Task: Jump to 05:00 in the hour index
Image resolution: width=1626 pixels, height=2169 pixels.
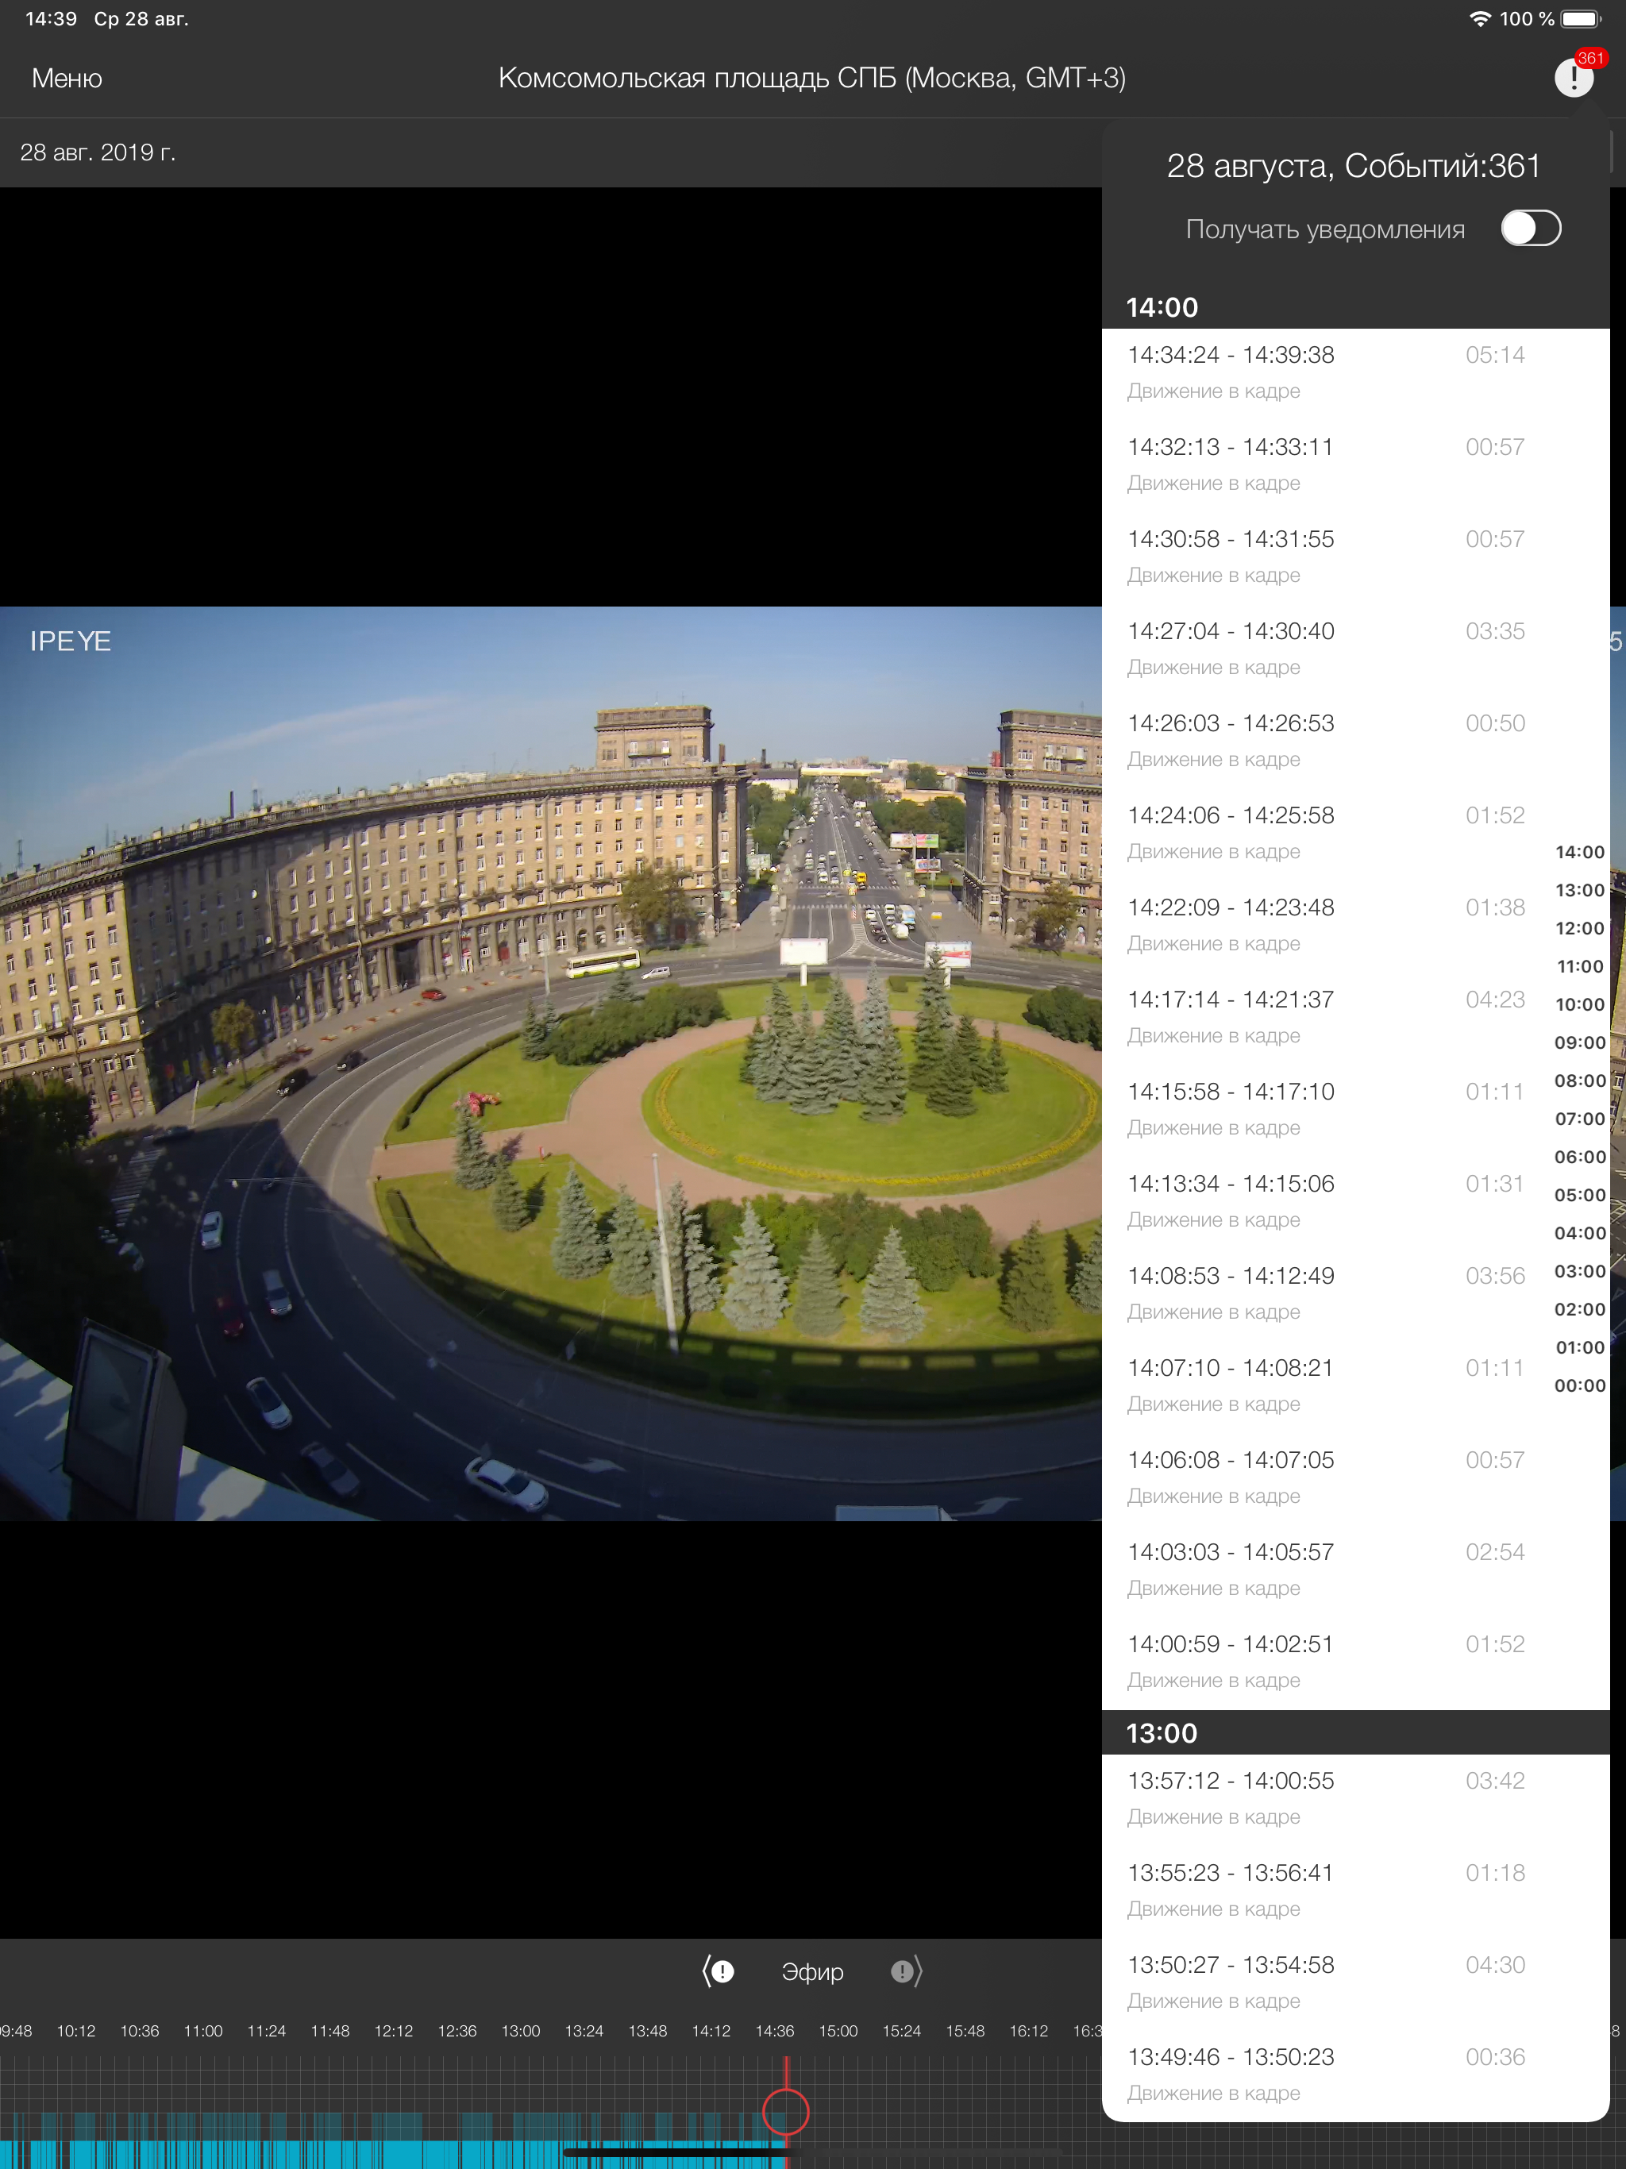Action: (1580, 1196)
